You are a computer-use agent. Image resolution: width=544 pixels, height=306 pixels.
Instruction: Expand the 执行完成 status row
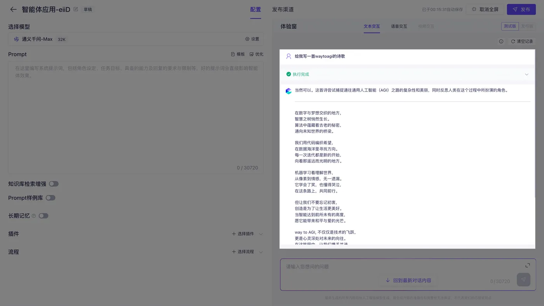pos(527,74)
